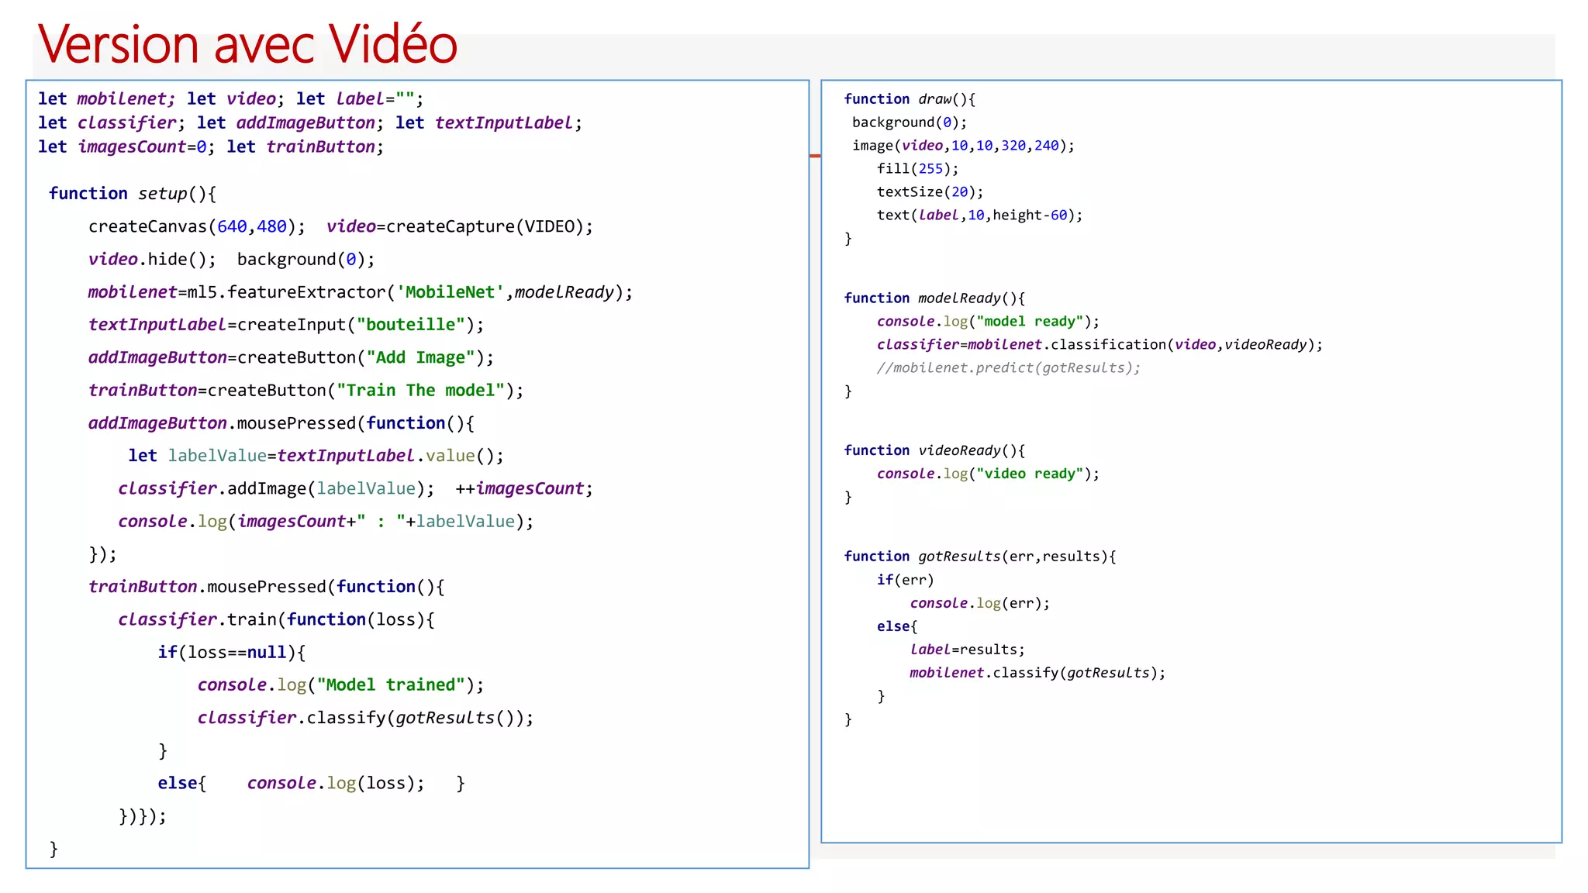Click the mobilenet.classification(video,videoReady) line
Viewport: 1588px width, 893px height.
[1100, 345]
